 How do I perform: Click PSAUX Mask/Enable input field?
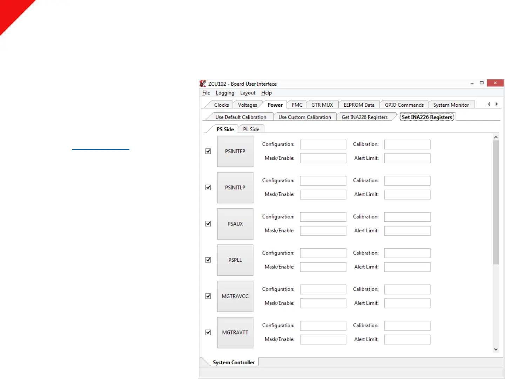323,231
